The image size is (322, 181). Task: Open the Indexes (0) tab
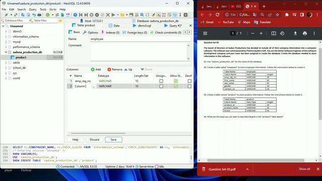point(110,32)
